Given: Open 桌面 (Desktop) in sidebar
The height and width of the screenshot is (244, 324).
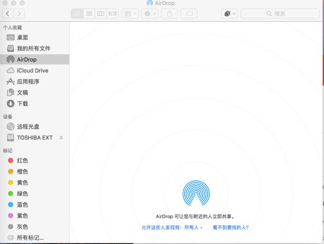Looking at the screenshot, I should [x=22, y=37].
